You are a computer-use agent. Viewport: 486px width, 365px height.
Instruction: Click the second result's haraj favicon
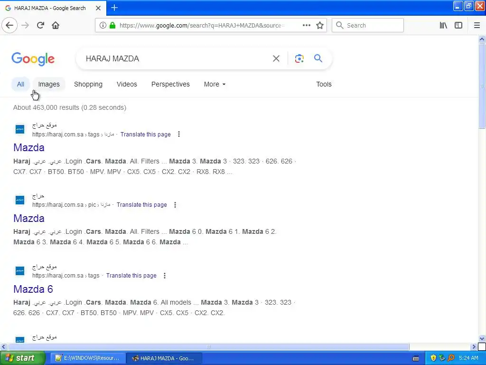20,200
